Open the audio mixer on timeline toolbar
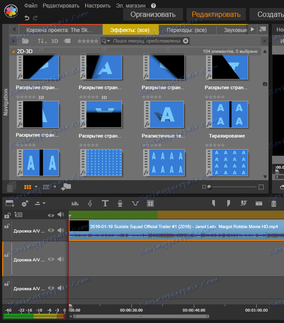The width and height of the screenshot is (284, 323). pyautogui.click(x=75, y=203)
